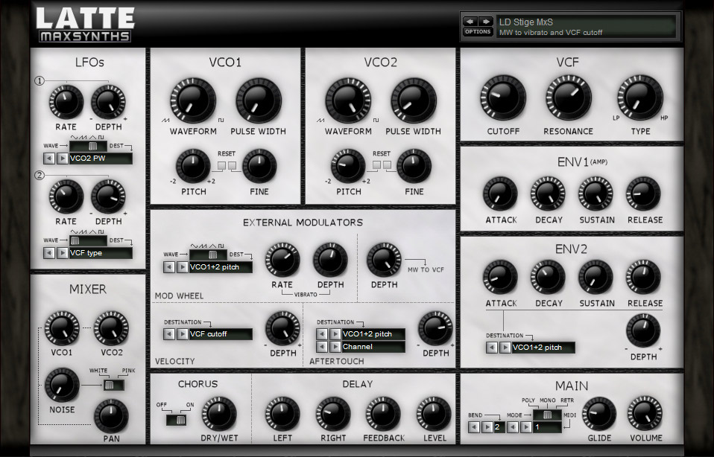
Task: Click the previous preset arrow button
Action: pyautogui.click(x=470, y=22)
